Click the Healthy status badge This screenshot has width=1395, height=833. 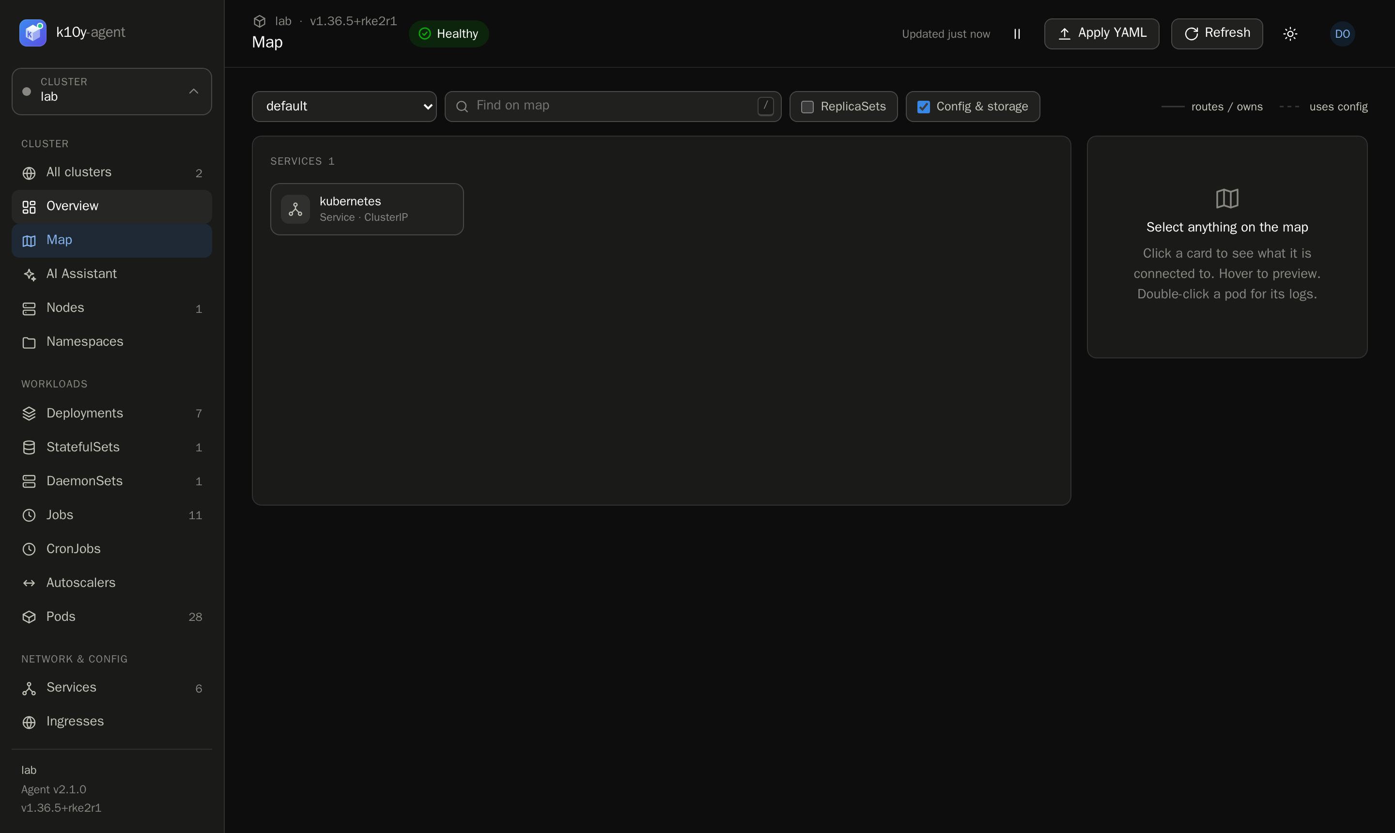[449, 34]
